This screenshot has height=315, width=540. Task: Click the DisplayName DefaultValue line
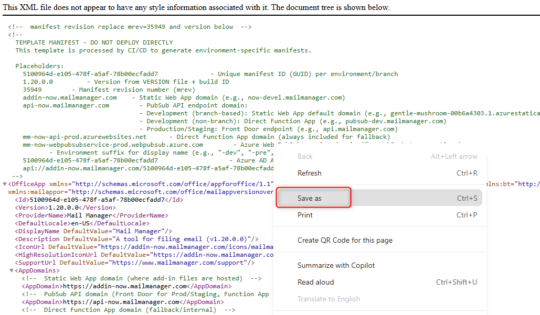(93, 231)
